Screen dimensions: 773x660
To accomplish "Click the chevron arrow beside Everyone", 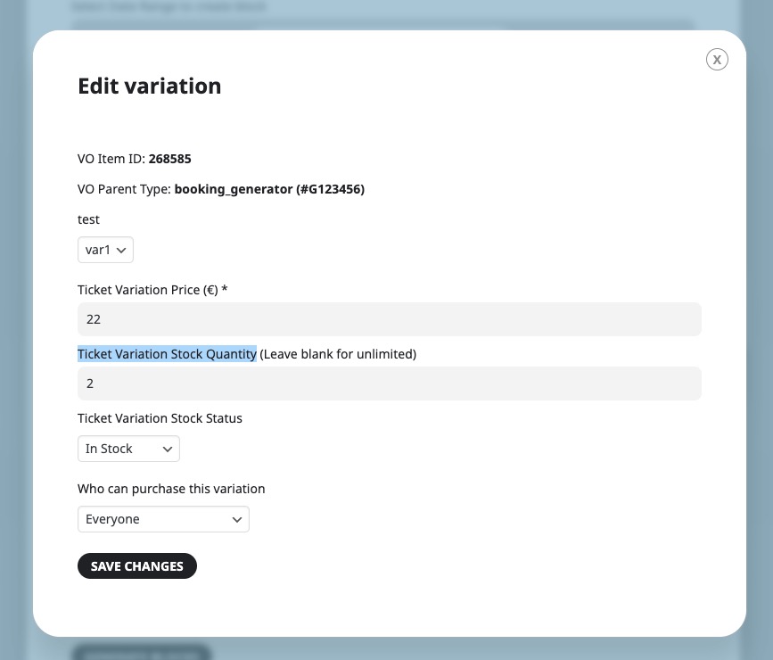I will point(237,519).
